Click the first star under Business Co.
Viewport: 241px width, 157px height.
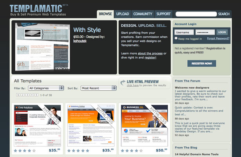(122, 151)
